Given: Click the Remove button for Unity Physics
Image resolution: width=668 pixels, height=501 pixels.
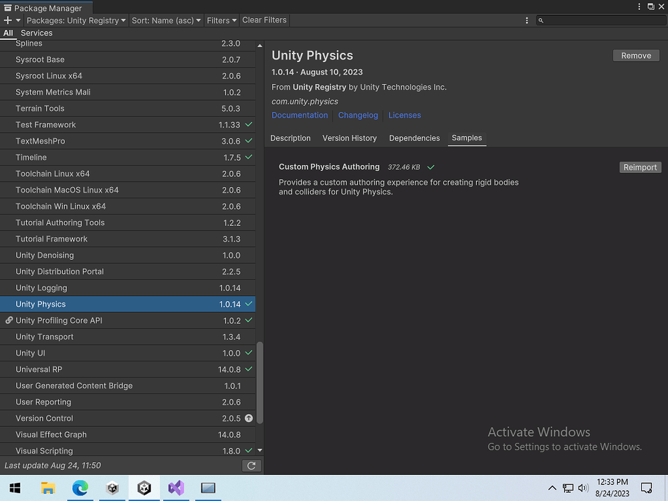Looking at the screenshot, I should coord(636,55).
